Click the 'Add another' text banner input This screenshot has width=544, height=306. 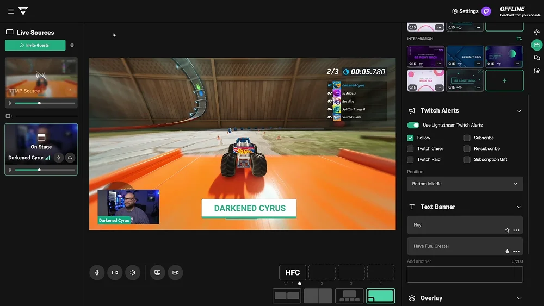pyautogui.click(x=465, y=274)
